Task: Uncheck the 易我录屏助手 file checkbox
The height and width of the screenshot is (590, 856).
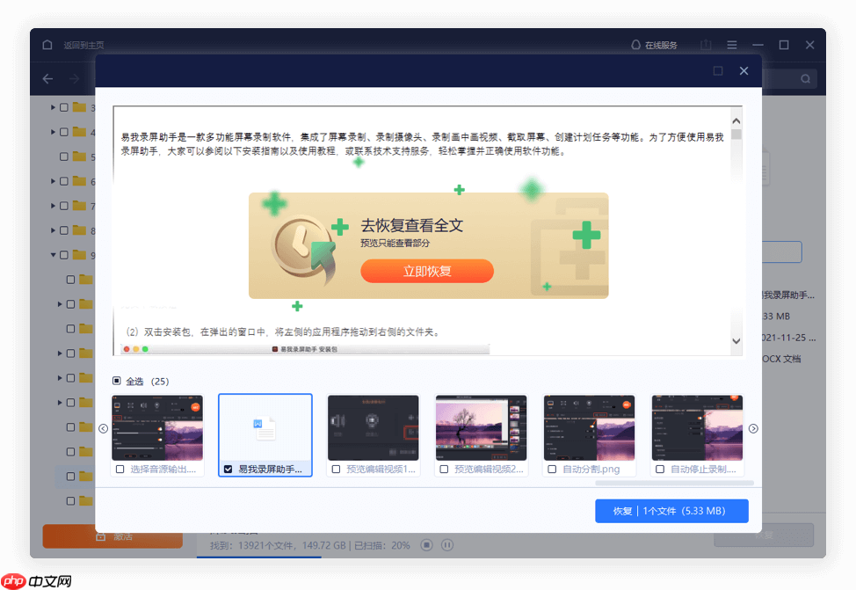Action: [229, 470]
